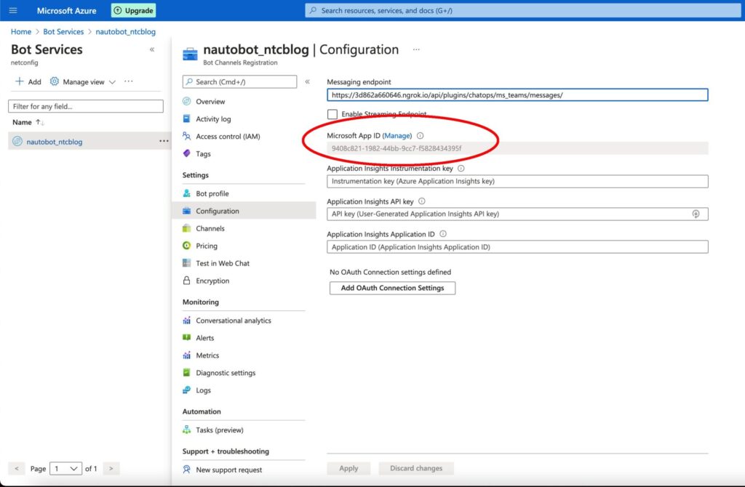Open the Activity log page

click(x=213, y=119)
